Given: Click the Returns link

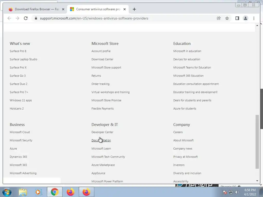Looking at the screenshot, I should pos(96,76).
